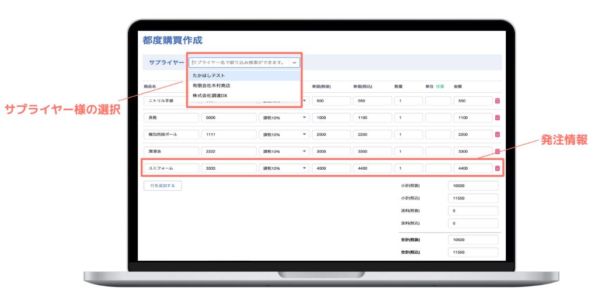591x294 pixels.
Task: Focus the supplier search input field
Action: [238, 62]
